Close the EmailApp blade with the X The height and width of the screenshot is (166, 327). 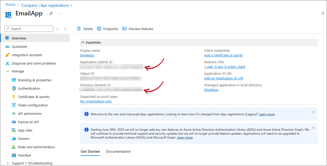[323, 13]
